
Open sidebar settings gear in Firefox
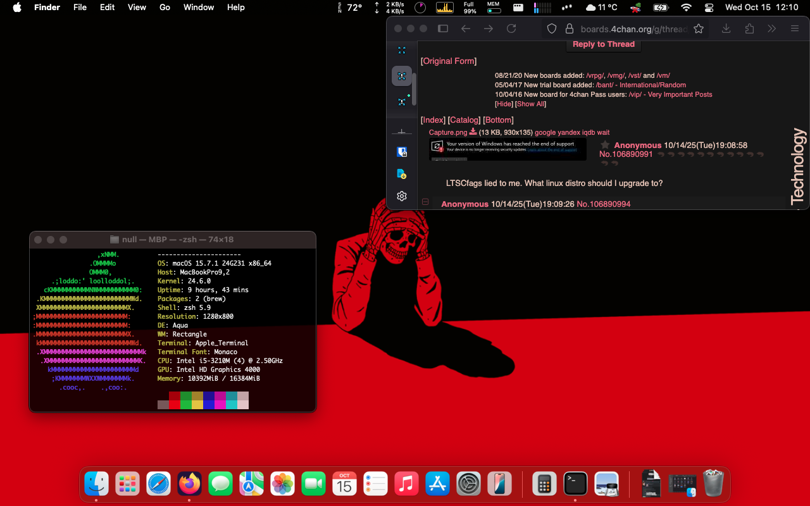point(401,196)
